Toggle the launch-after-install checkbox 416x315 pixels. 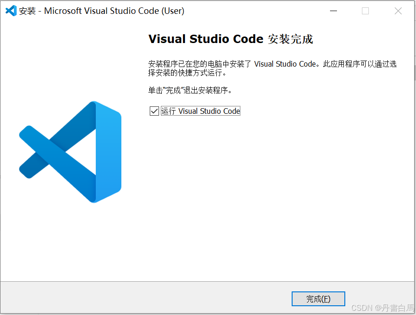154,111
